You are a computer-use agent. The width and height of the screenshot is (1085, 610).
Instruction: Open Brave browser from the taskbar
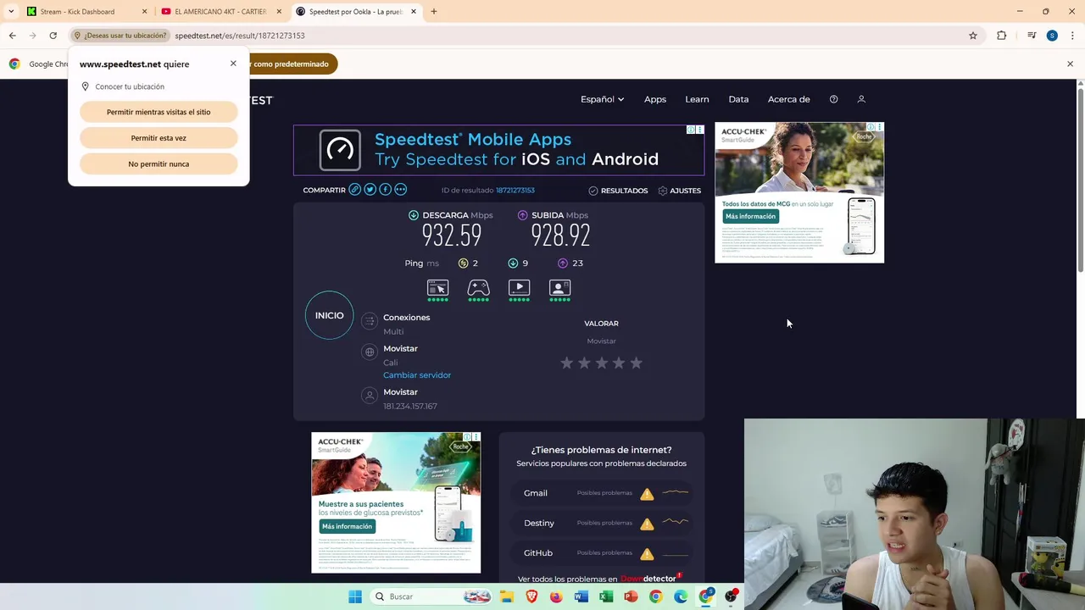pos(531,596)
